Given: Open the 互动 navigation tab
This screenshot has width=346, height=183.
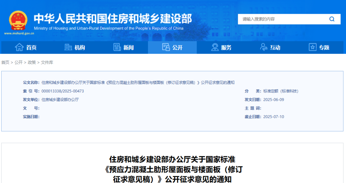Looking at the screenshot, I should tap(270, 47).
